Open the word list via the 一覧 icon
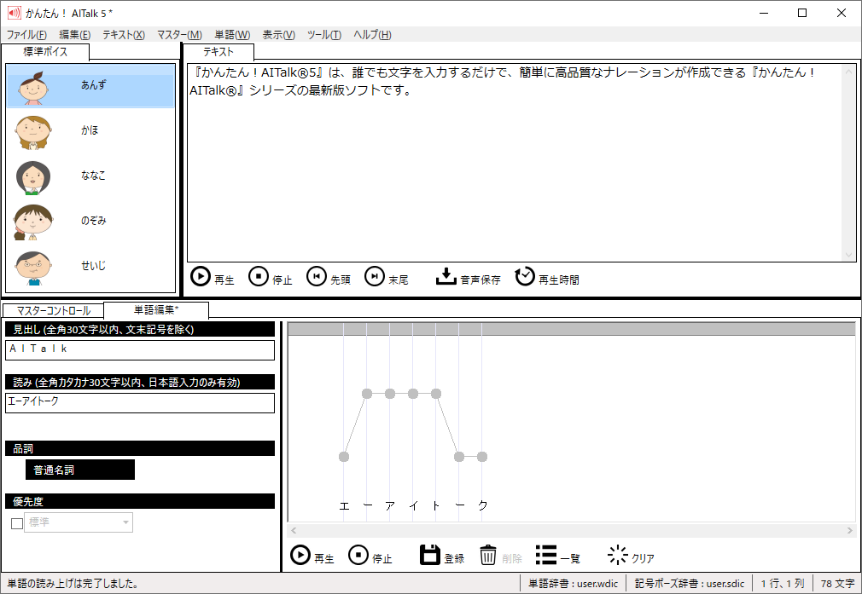The width and height of the screenshot is (862, 594). (x=546, y=555)
